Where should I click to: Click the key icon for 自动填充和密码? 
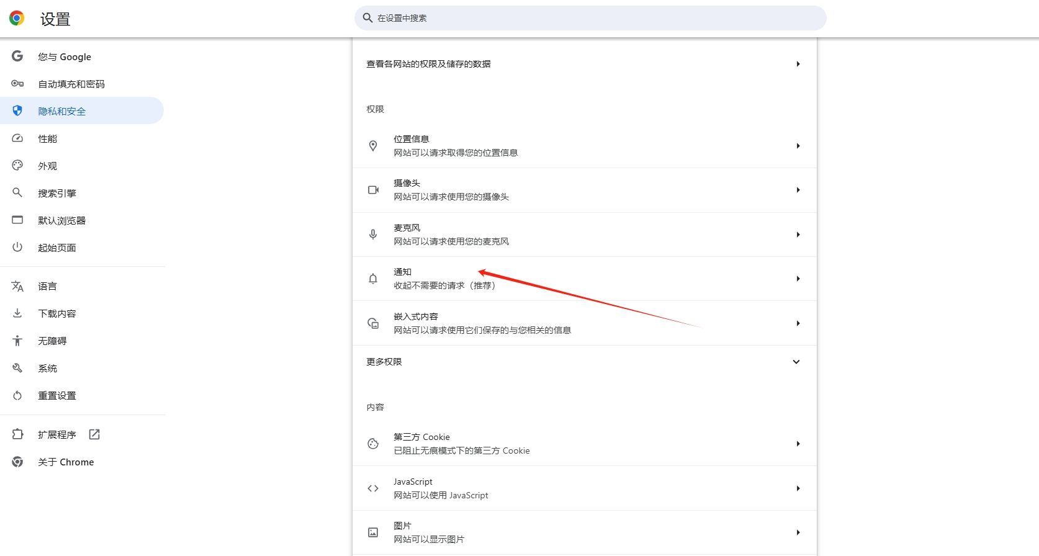coord(17,84)
